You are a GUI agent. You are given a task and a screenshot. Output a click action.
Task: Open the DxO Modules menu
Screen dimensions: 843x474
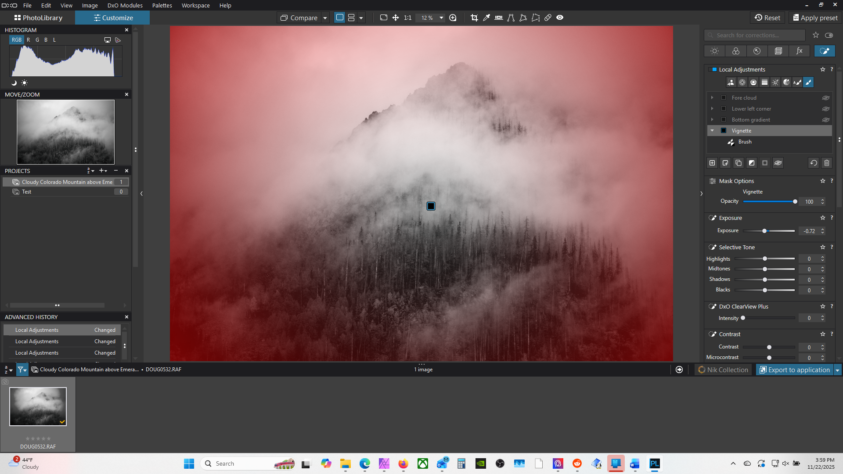pyautogui.click(x=125, y=5)
